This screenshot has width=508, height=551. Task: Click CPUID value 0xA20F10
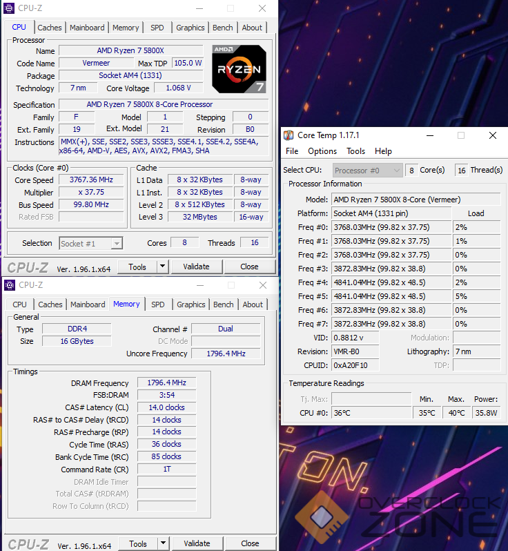coord(355,365)
